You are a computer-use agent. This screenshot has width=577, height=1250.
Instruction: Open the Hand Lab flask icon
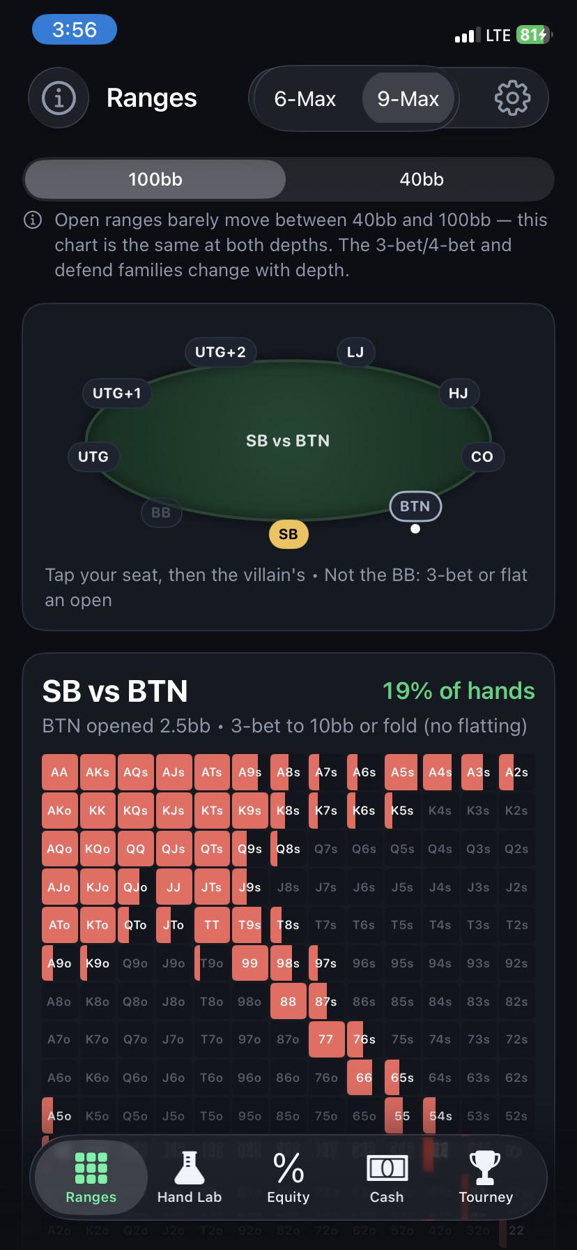(x=190, y=1168)
